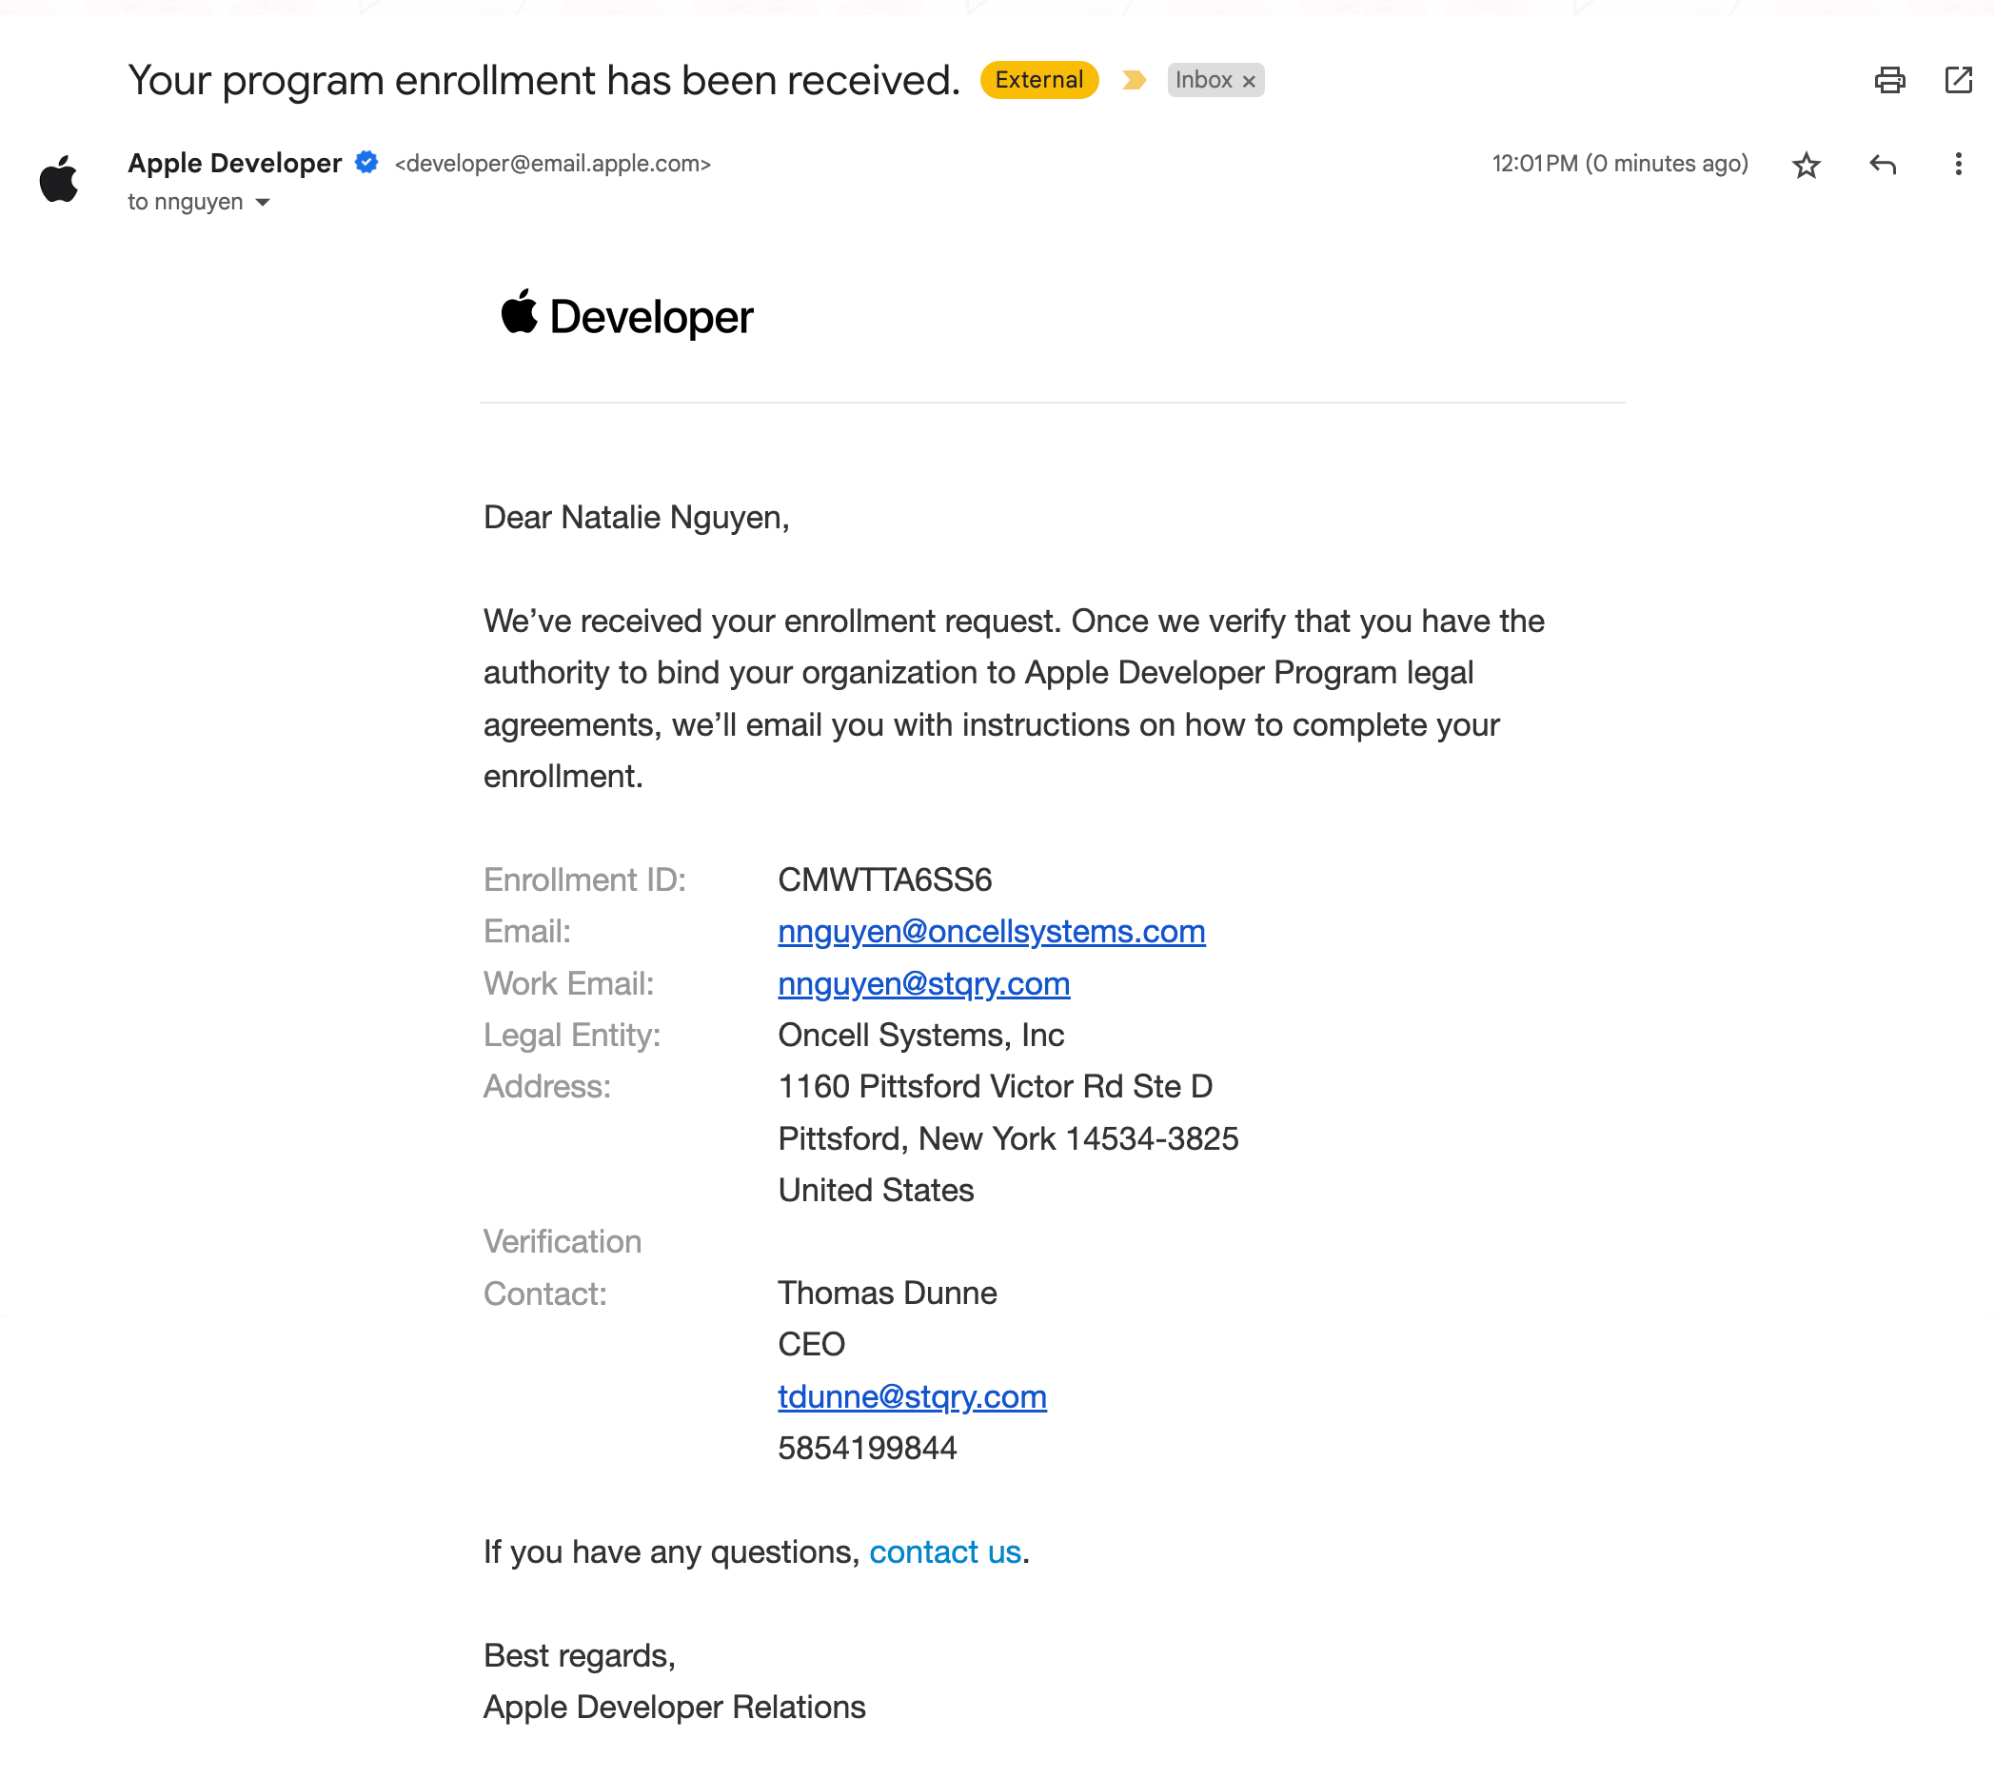Toggle the yellow importance marker arrow

coord(1134,80)
